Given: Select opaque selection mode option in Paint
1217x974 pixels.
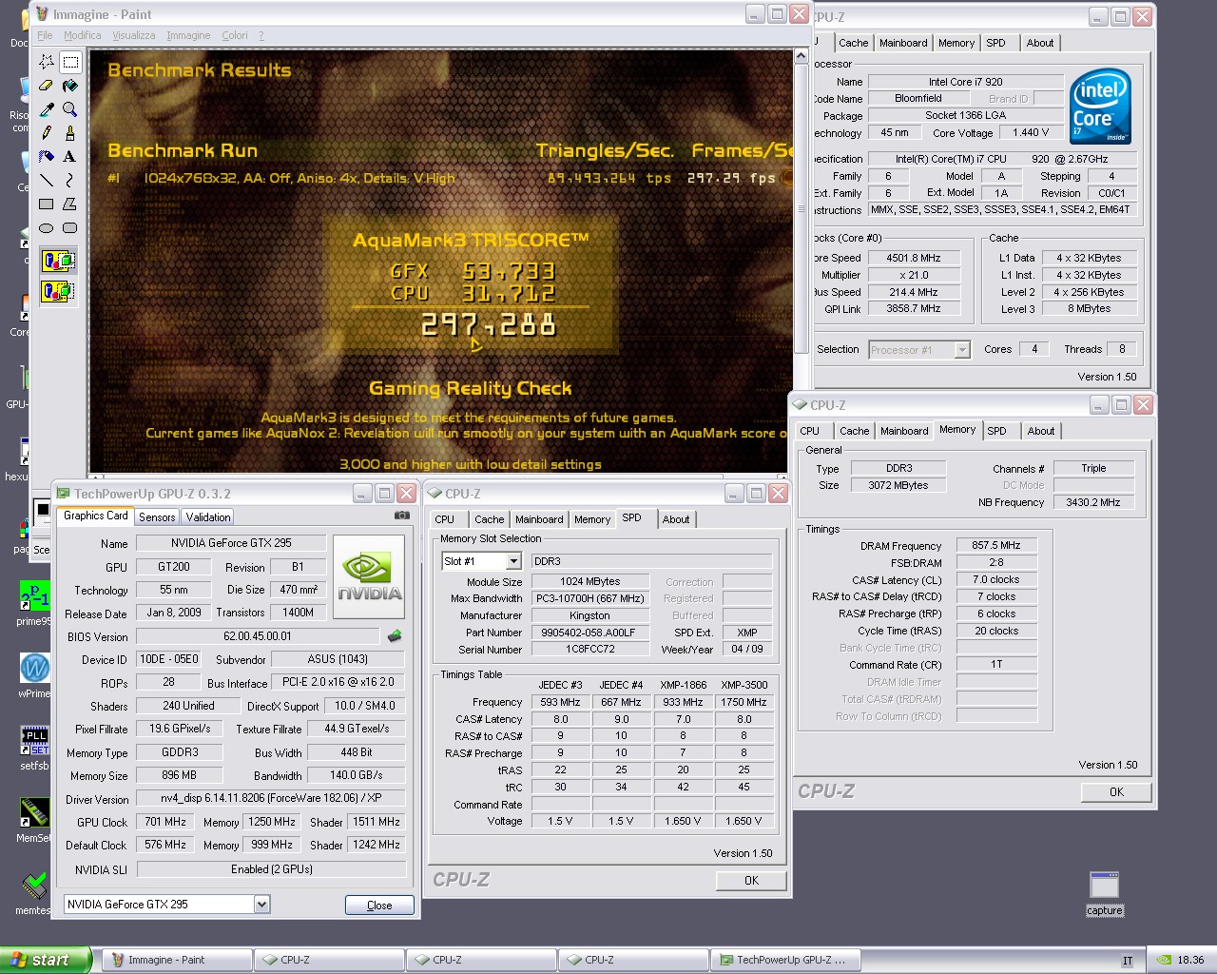Looking at the screenshot, I should pyautogui.click(x=58, y=261).
